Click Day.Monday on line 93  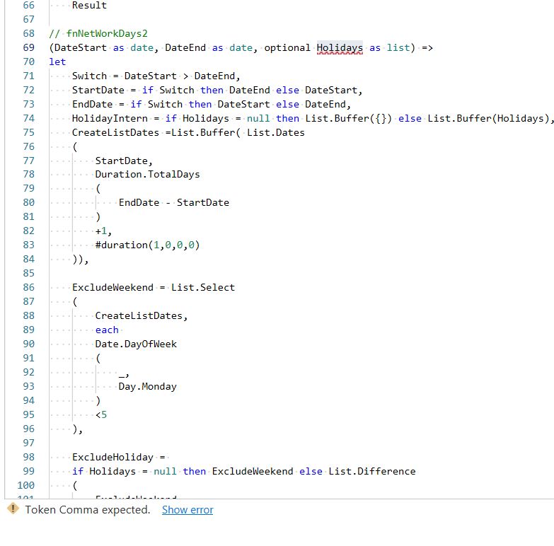coord(148,386)
